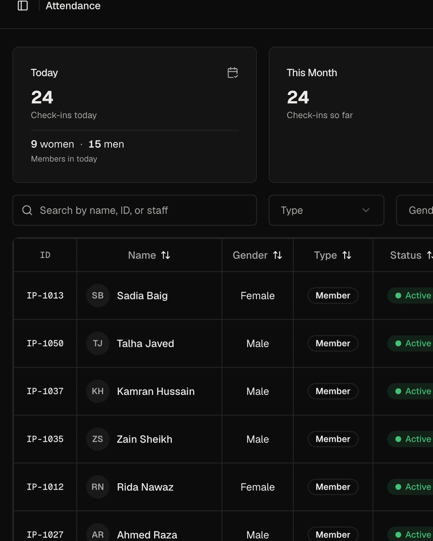433x541 pixels.
Task: Click the Attendance page title
Action: [x=73, y=6]
